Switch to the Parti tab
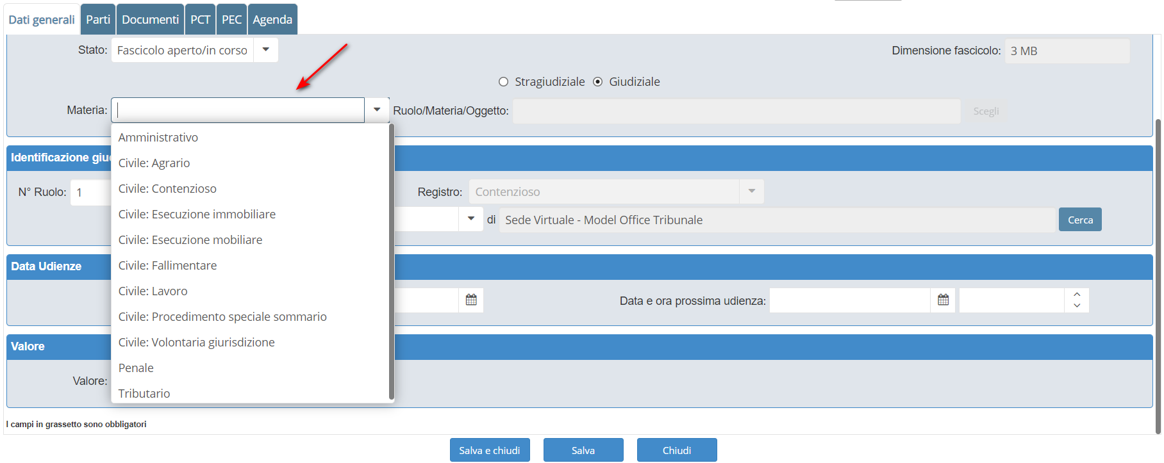The width and height of the screenshot is (1164, 463). (x=98, y=20)
